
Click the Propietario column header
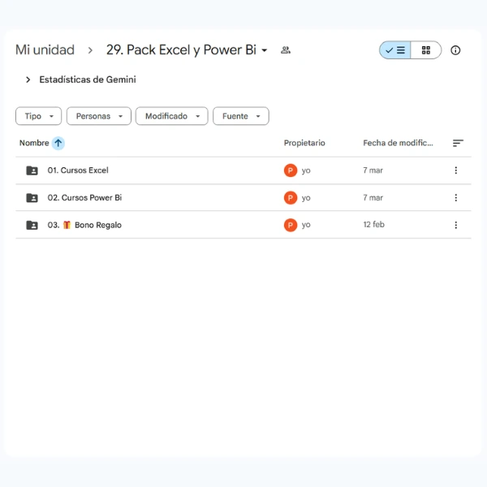pyautogui.click(x=304, y=143)
